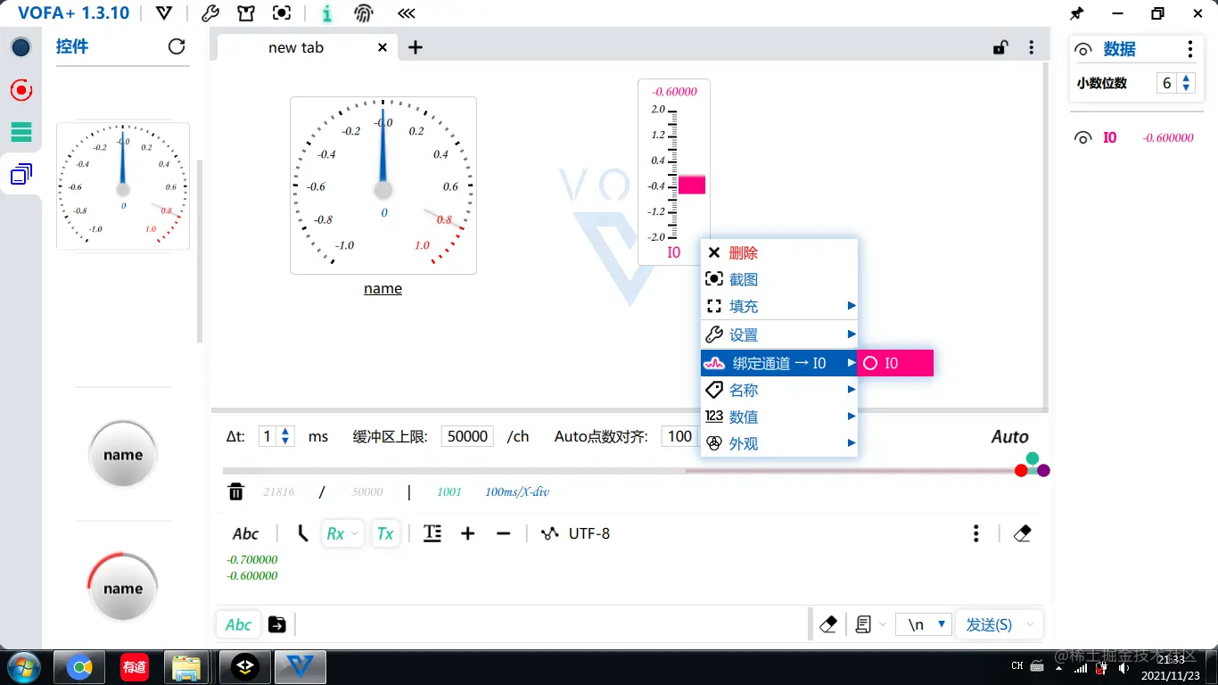Click the pin icon in the title bar
1218x685 pixels.
(1076, 13)
